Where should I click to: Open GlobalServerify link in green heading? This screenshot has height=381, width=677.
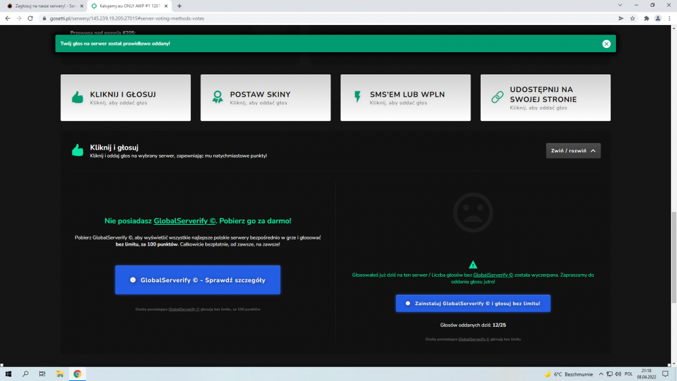pos(185,221)
